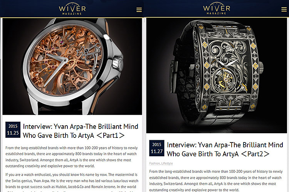Click the right navy header bar

[217, 8]
